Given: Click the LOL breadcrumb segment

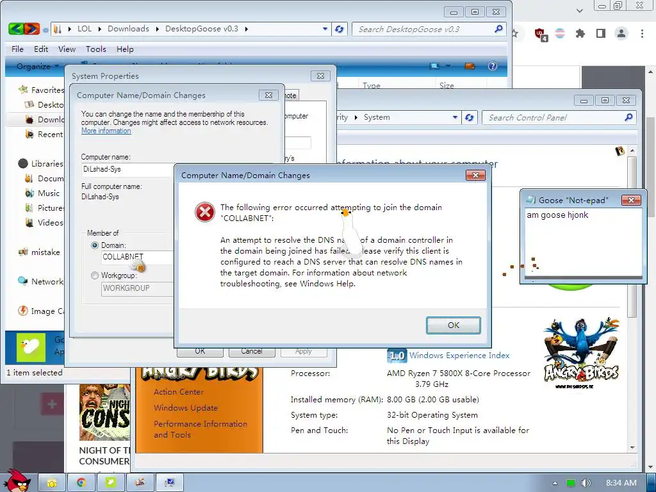Looking at the screenshot, I should (x=84, y=28).
